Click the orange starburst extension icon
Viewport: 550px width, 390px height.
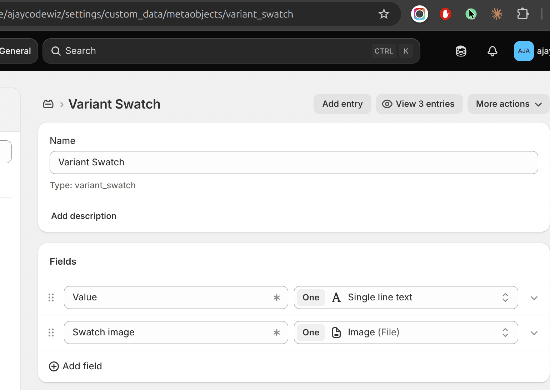pyautogui.click(x=497, y=14)
